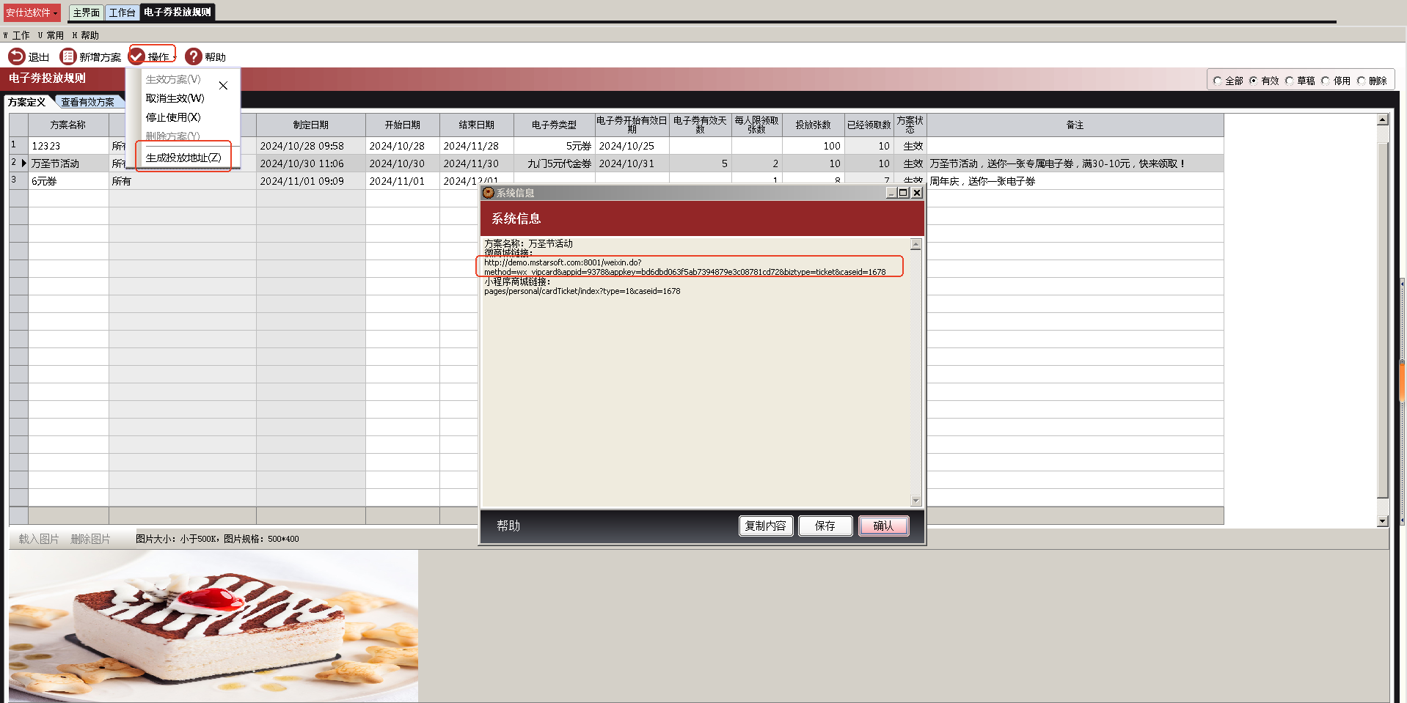
Task: Click 删除图片 button
Action: pos(90,539)
